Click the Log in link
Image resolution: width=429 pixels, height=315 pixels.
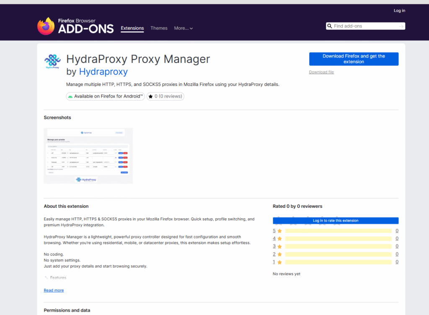[x=399, y=10]
